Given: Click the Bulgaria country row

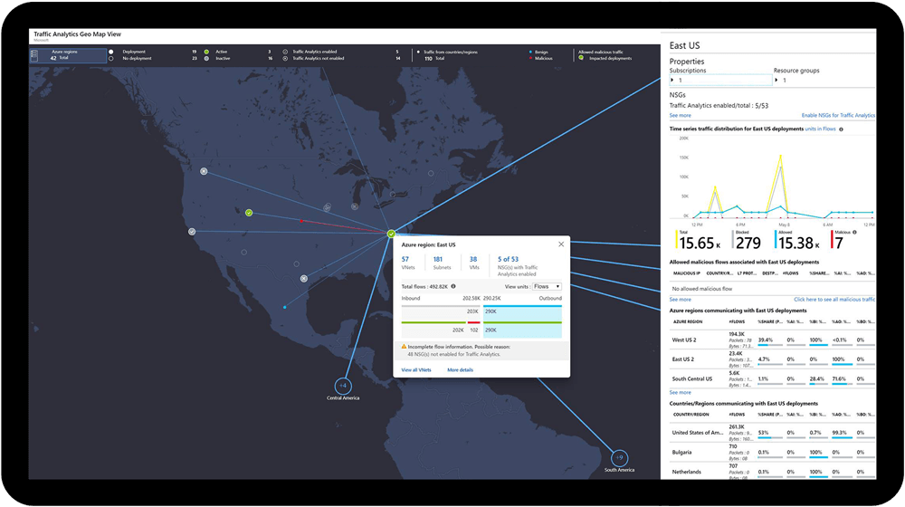Looking at the screenshot, I should 772,452.
